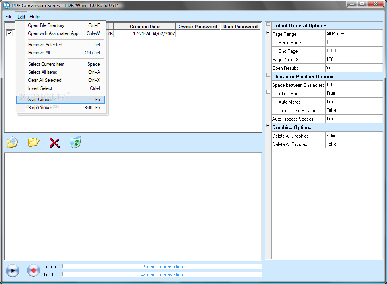
Task: Close the PDF2Word window
Action: pos(375,4)
